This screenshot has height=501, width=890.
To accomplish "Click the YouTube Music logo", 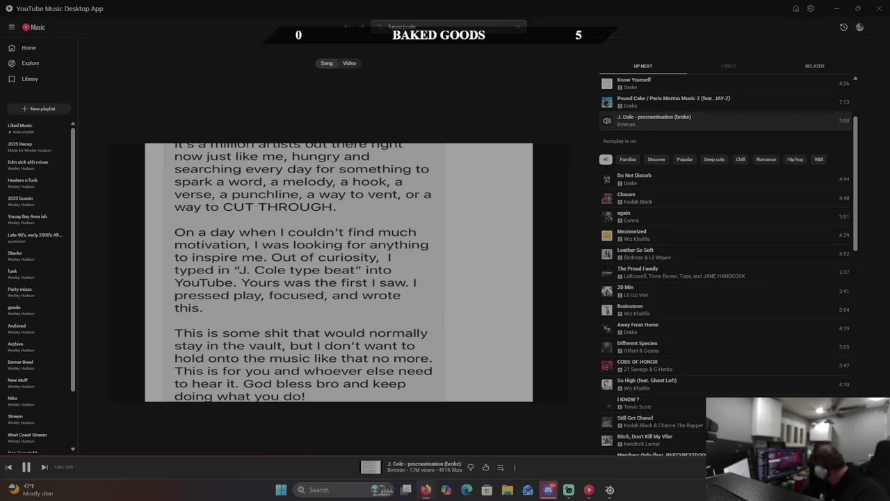I will click(x=33, y=27).
